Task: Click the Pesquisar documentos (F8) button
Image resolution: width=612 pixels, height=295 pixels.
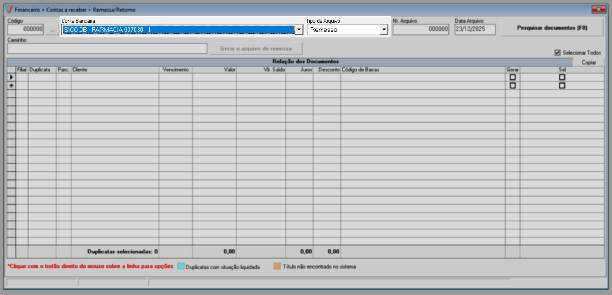Action: click(552, 28)
